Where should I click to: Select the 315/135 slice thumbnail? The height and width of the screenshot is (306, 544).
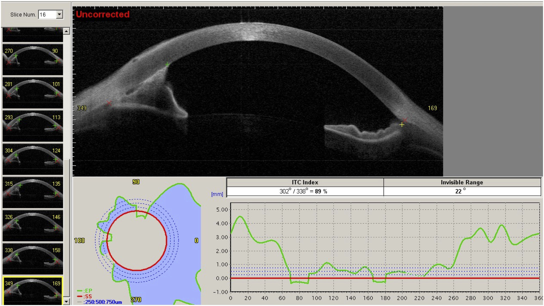coord(33,192)
